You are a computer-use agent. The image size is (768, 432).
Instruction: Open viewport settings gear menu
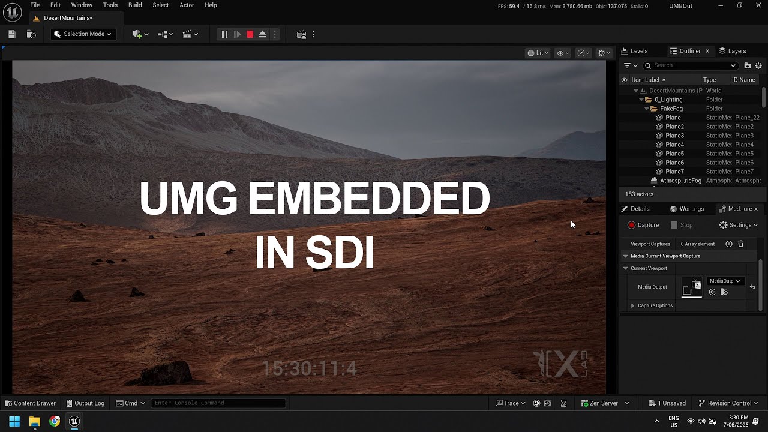(604, 53)
